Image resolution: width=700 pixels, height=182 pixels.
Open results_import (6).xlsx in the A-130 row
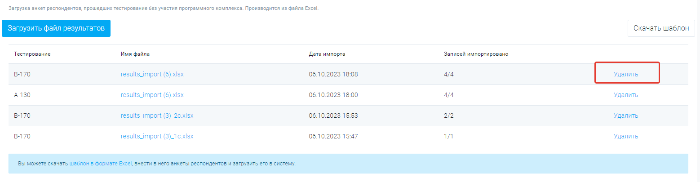(x=152, y=95)
